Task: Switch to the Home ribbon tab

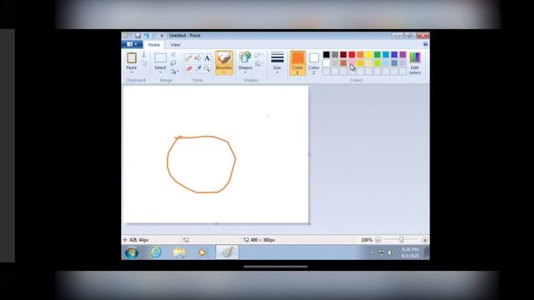Action: (154, 44)
